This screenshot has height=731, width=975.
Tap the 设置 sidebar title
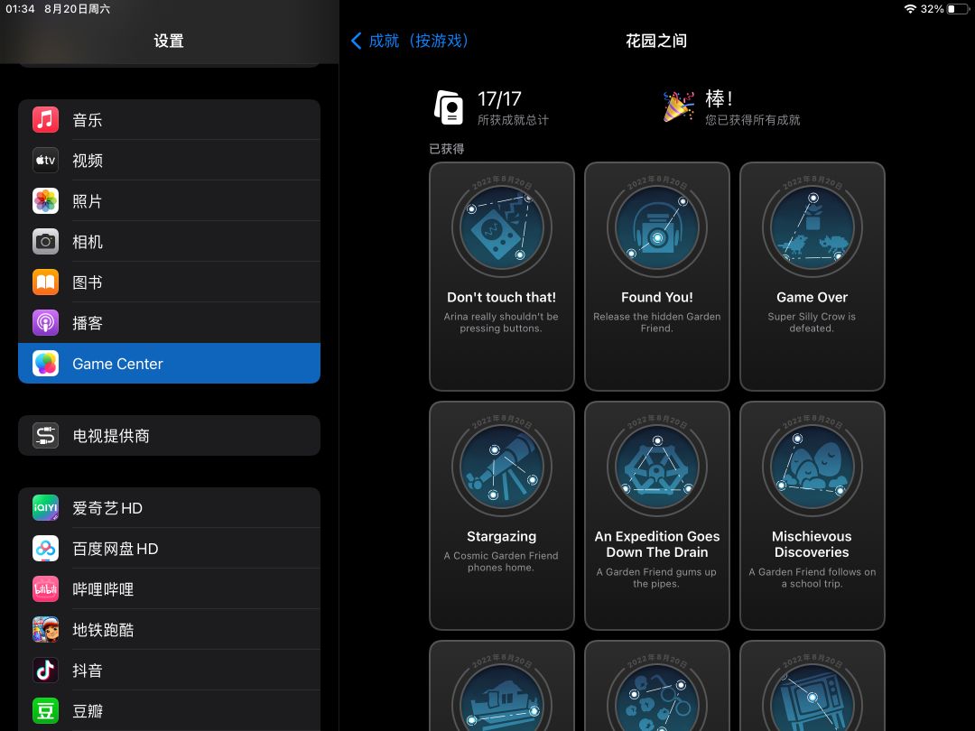169,41
